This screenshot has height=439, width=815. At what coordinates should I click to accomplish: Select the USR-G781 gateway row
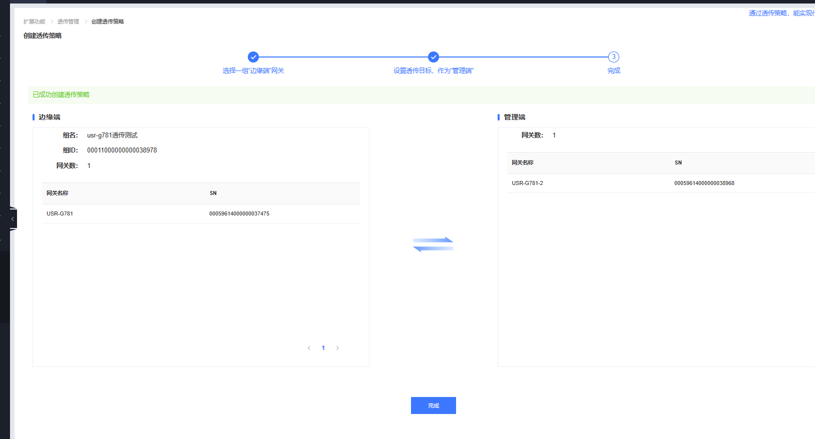point(200,213)
